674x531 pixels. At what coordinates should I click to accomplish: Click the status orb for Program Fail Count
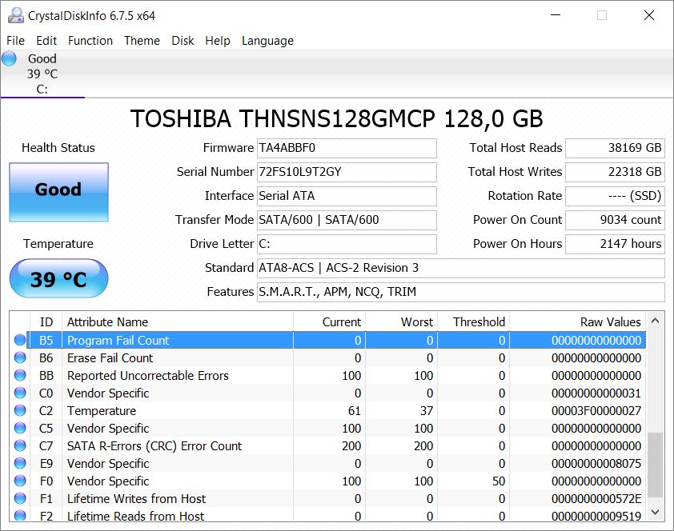click(20, 340)
